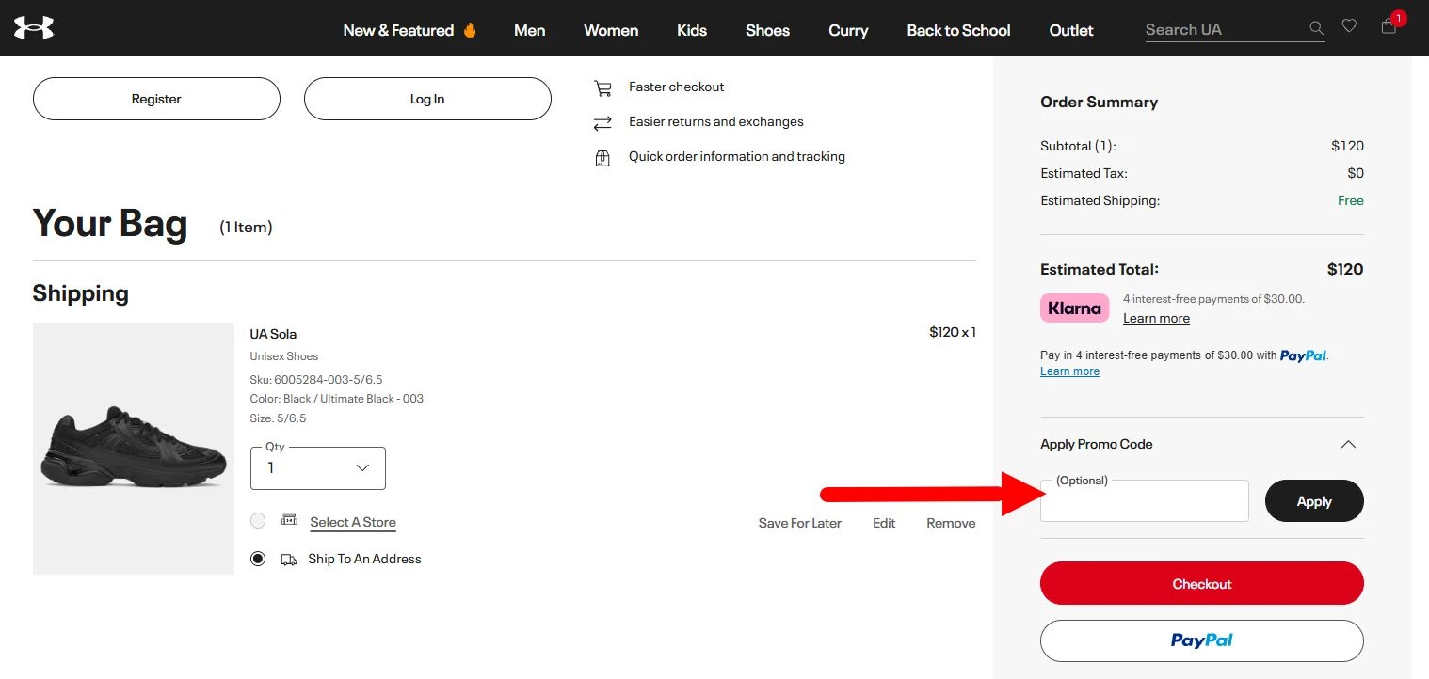Open the wishlist heart icon
This screenshot has width=1429, height=679.
1349,26
